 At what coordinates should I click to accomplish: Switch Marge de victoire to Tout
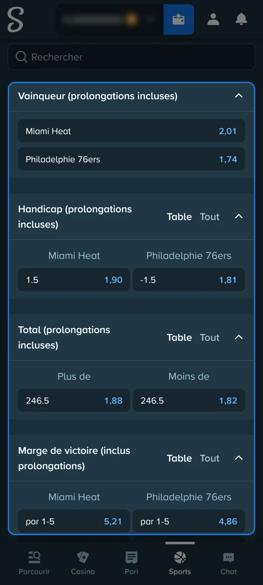(209, 458)
